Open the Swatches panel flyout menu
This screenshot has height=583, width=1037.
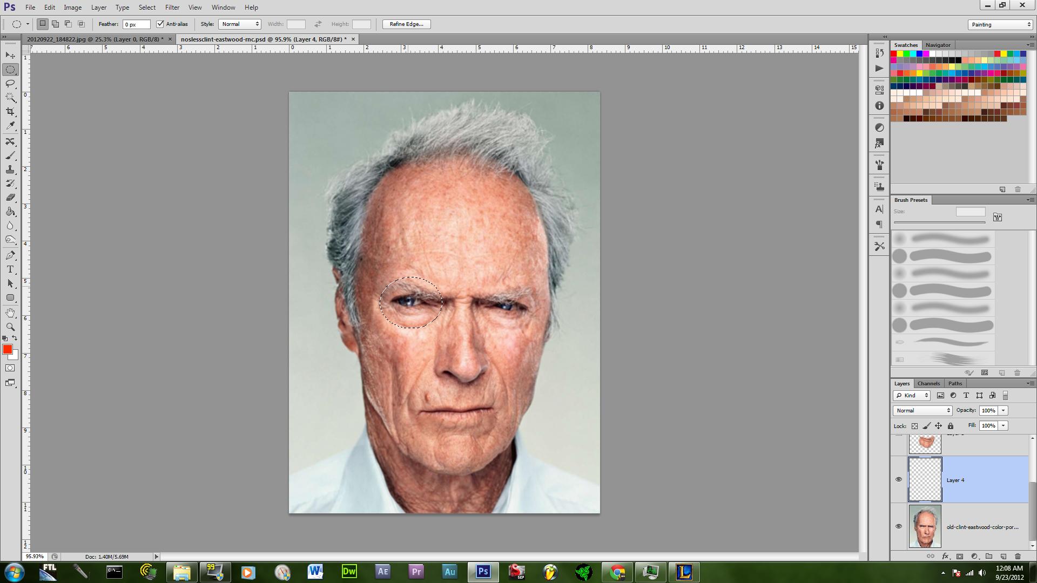[x=1029, y=45]
